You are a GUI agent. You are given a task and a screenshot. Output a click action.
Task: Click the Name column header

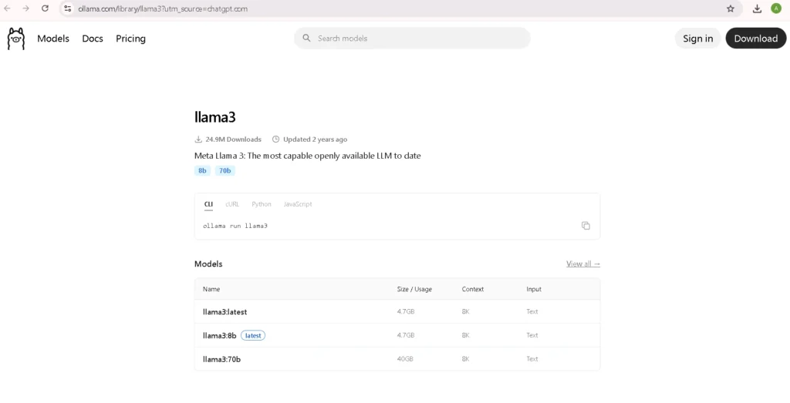point(211,289)
